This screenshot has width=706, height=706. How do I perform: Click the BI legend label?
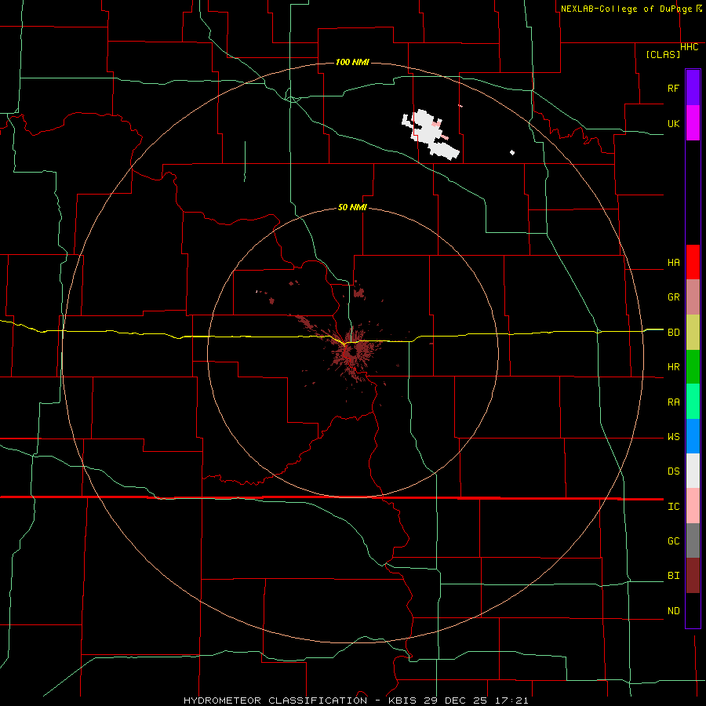[x=673, y=576]
